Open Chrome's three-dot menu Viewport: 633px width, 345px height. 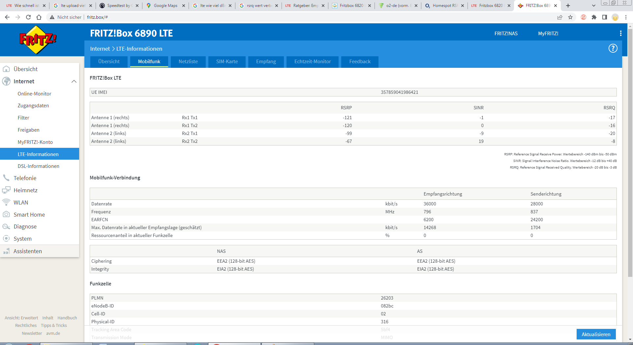pyautogui.click(x=626, y=17)
